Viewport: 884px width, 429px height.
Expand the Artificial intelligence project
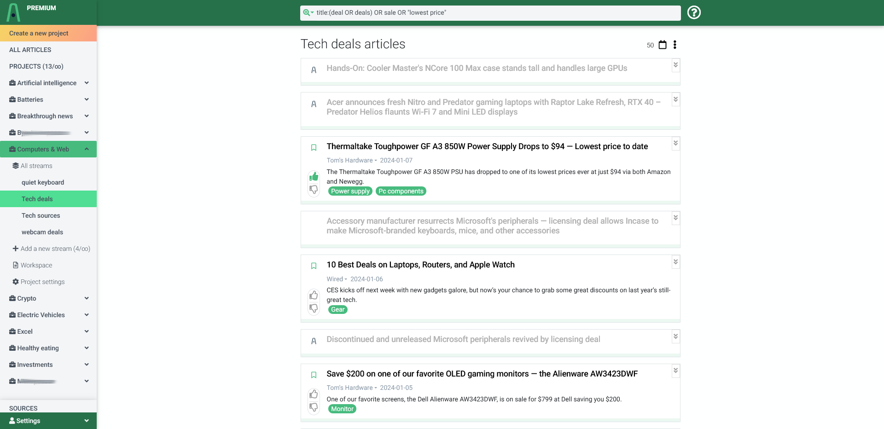[x=87, y=83]
